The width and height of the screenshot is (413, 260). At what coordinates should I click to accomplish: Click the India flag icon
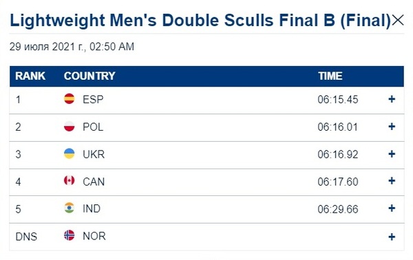(x=70, y=208)
